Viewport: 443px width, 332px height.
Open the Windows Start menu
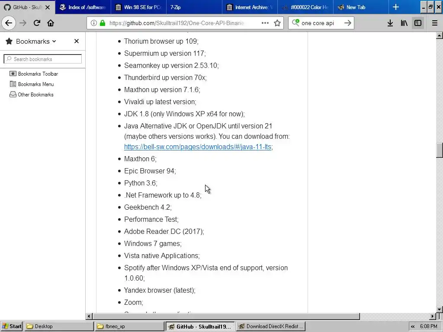(x=12, y=326)
